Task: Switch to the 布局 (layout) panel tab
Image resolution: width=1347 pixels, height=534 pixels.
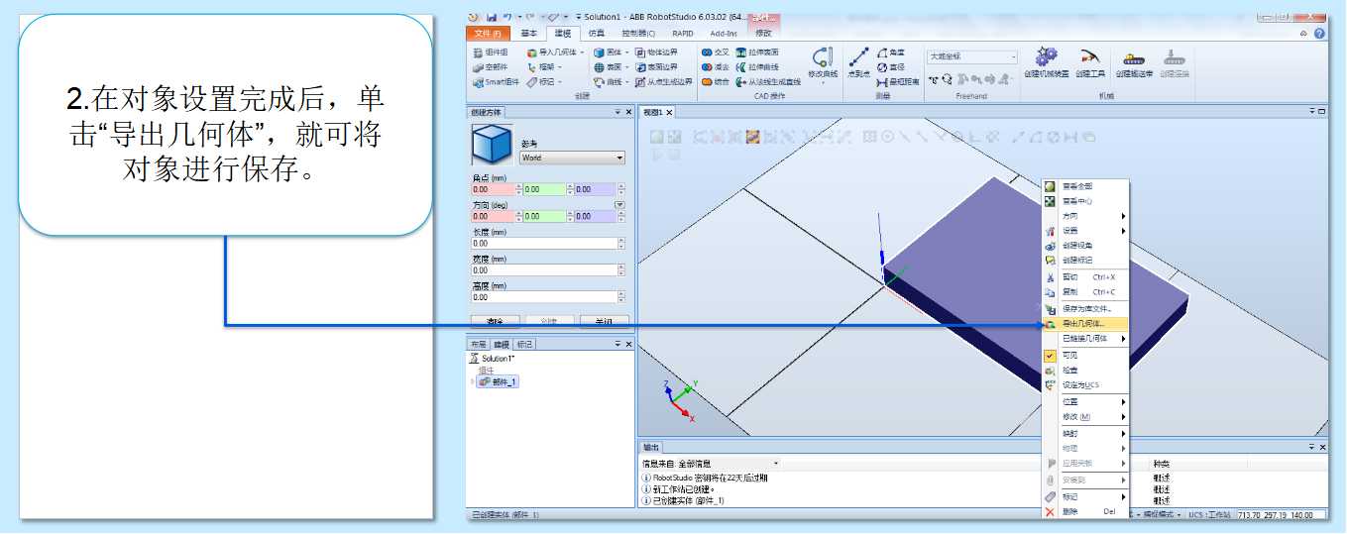Action: pyautogui.click(x=479, y=344)
